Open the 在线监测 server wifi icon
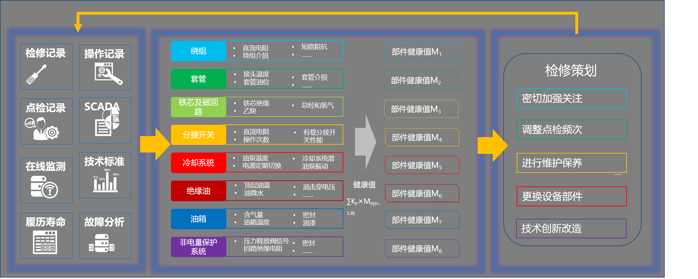Viewport: 698px width, 279px height. (x=44, y=187)
